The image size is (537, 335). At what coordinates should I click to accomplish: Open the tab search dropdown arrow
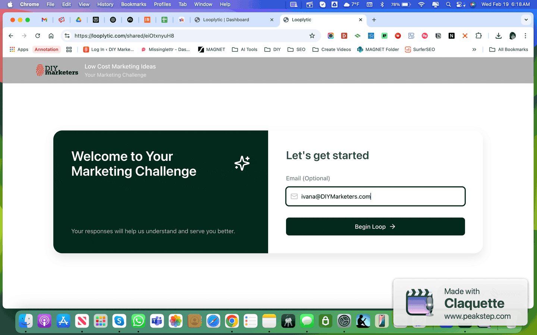(x=526, y=19)
